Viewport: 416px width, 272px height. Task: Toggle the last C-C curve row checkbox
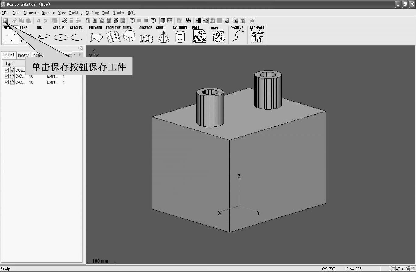click(x=7, y=82)
